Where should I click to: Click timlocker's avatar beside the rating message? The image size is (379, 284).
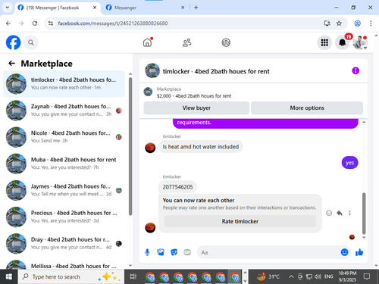coord(150,228)
